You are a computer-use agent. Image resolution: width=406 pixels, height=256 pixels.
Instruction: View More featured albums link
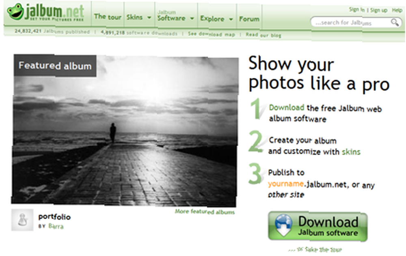click(x=205, y=212)
